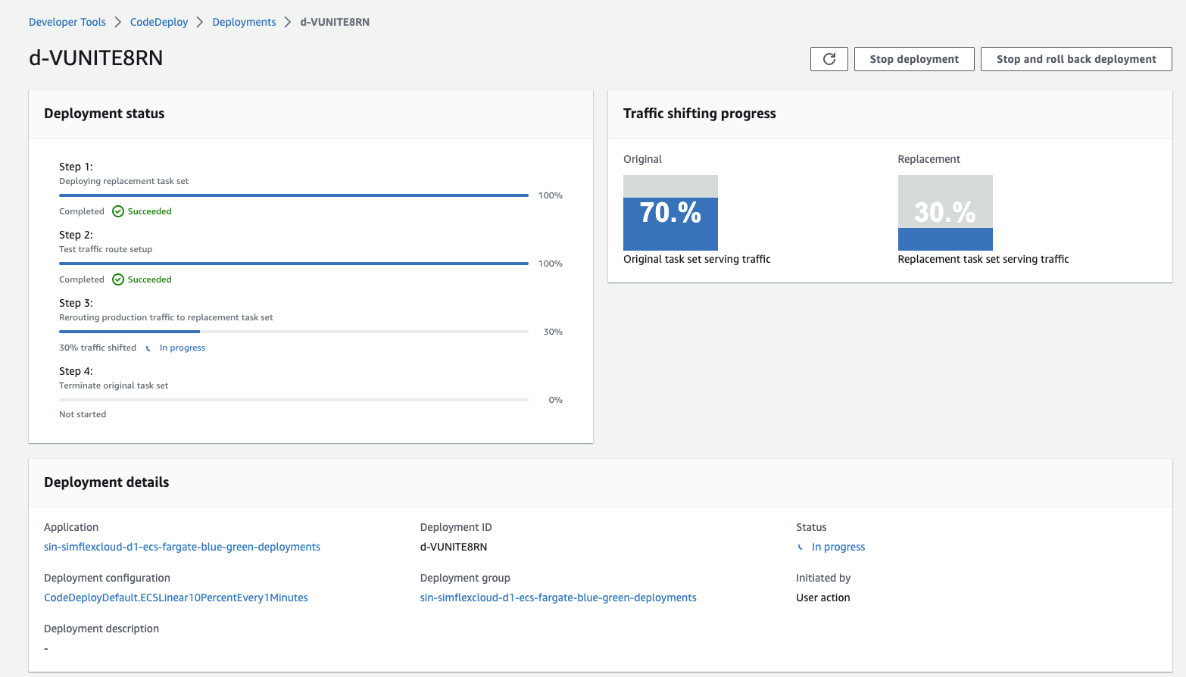Viewport: 1186px width, 677px height.
Task: Click Step 3 in-progress spinner icon
Action: (148, 348)
